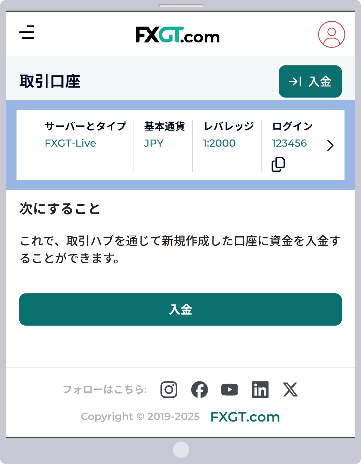Click the user profile icon
361x464 pixels.
[x=331, y=34]
